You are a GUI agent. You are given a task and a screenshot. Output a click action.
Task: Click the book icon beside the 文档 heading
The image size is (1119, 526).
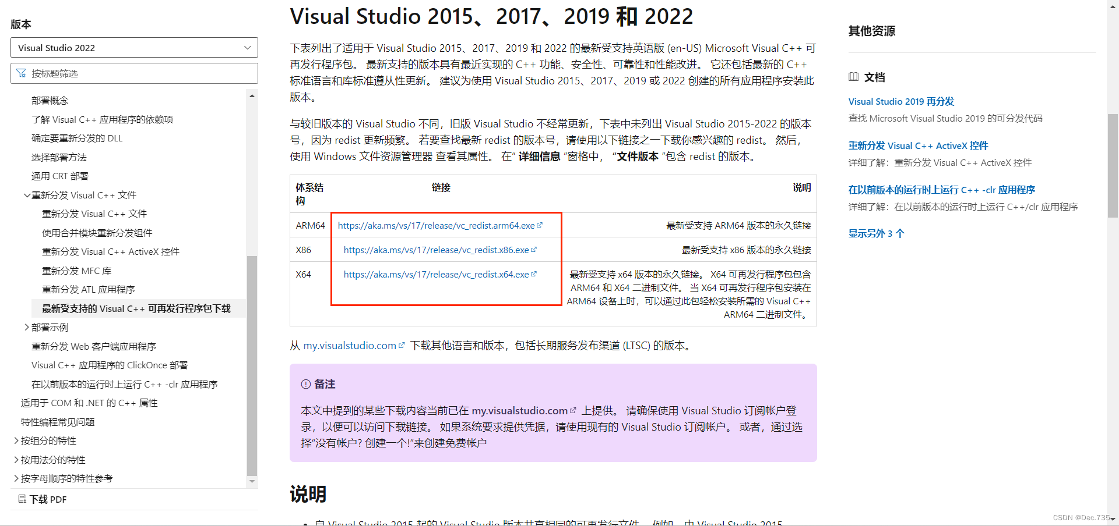click(x=854, y=77)
